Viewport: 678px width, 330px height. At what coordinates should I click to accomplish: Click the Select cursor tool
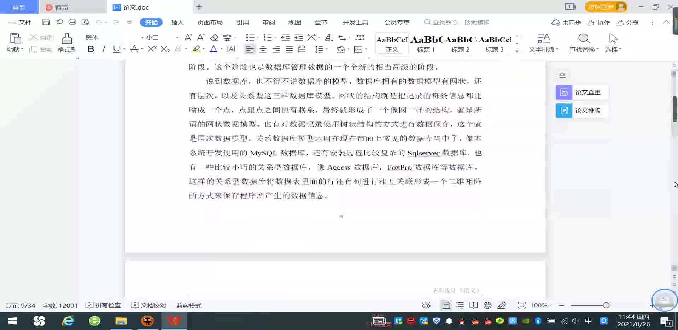click(x=613, y=38)
